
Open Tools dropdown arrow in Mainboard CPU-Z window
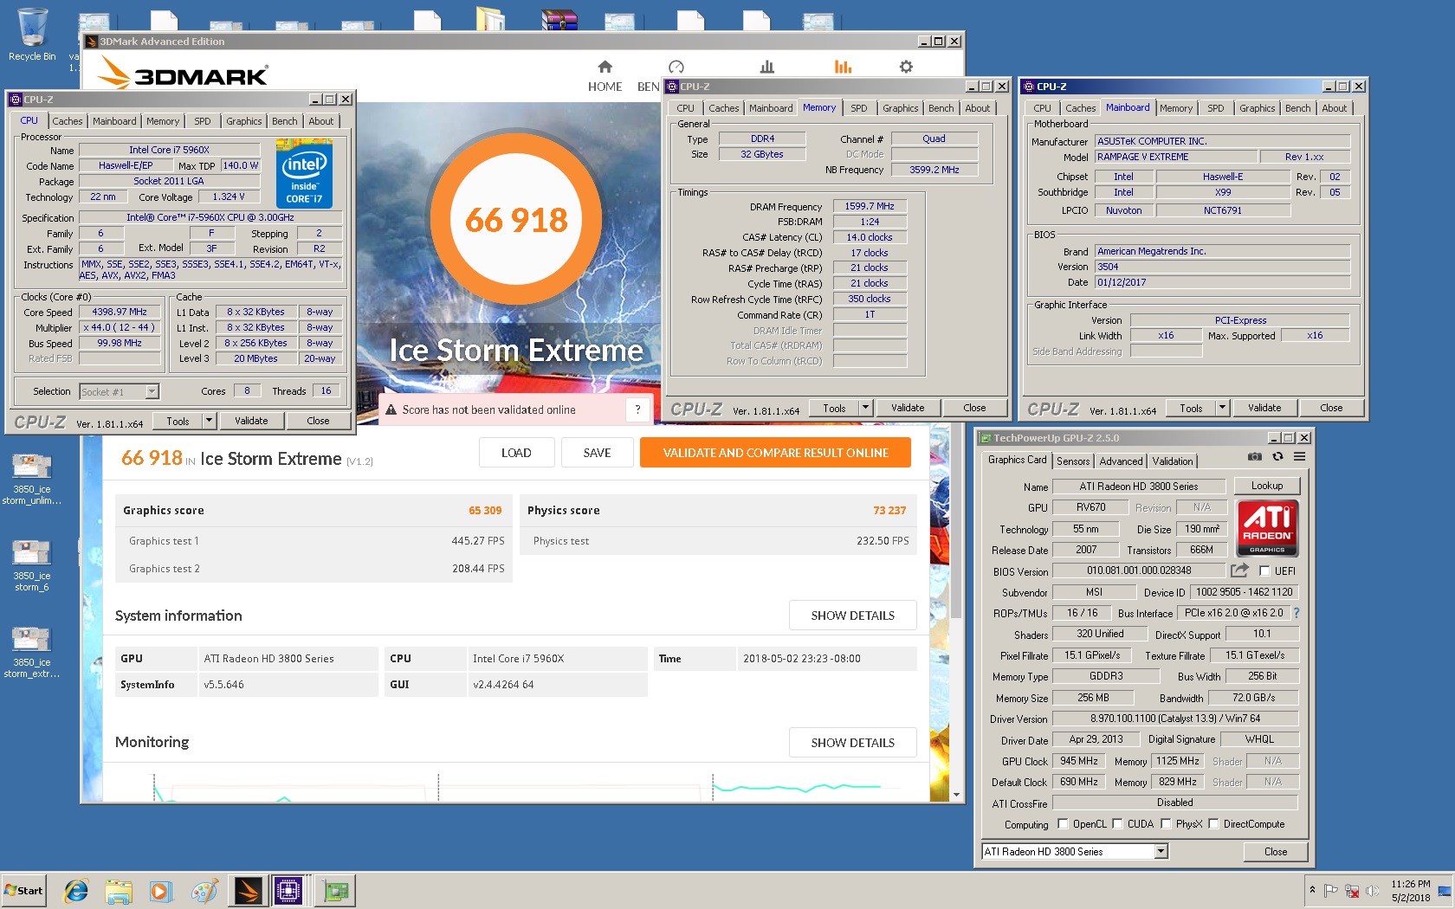pyautogui.click(x=1222, y=408)
